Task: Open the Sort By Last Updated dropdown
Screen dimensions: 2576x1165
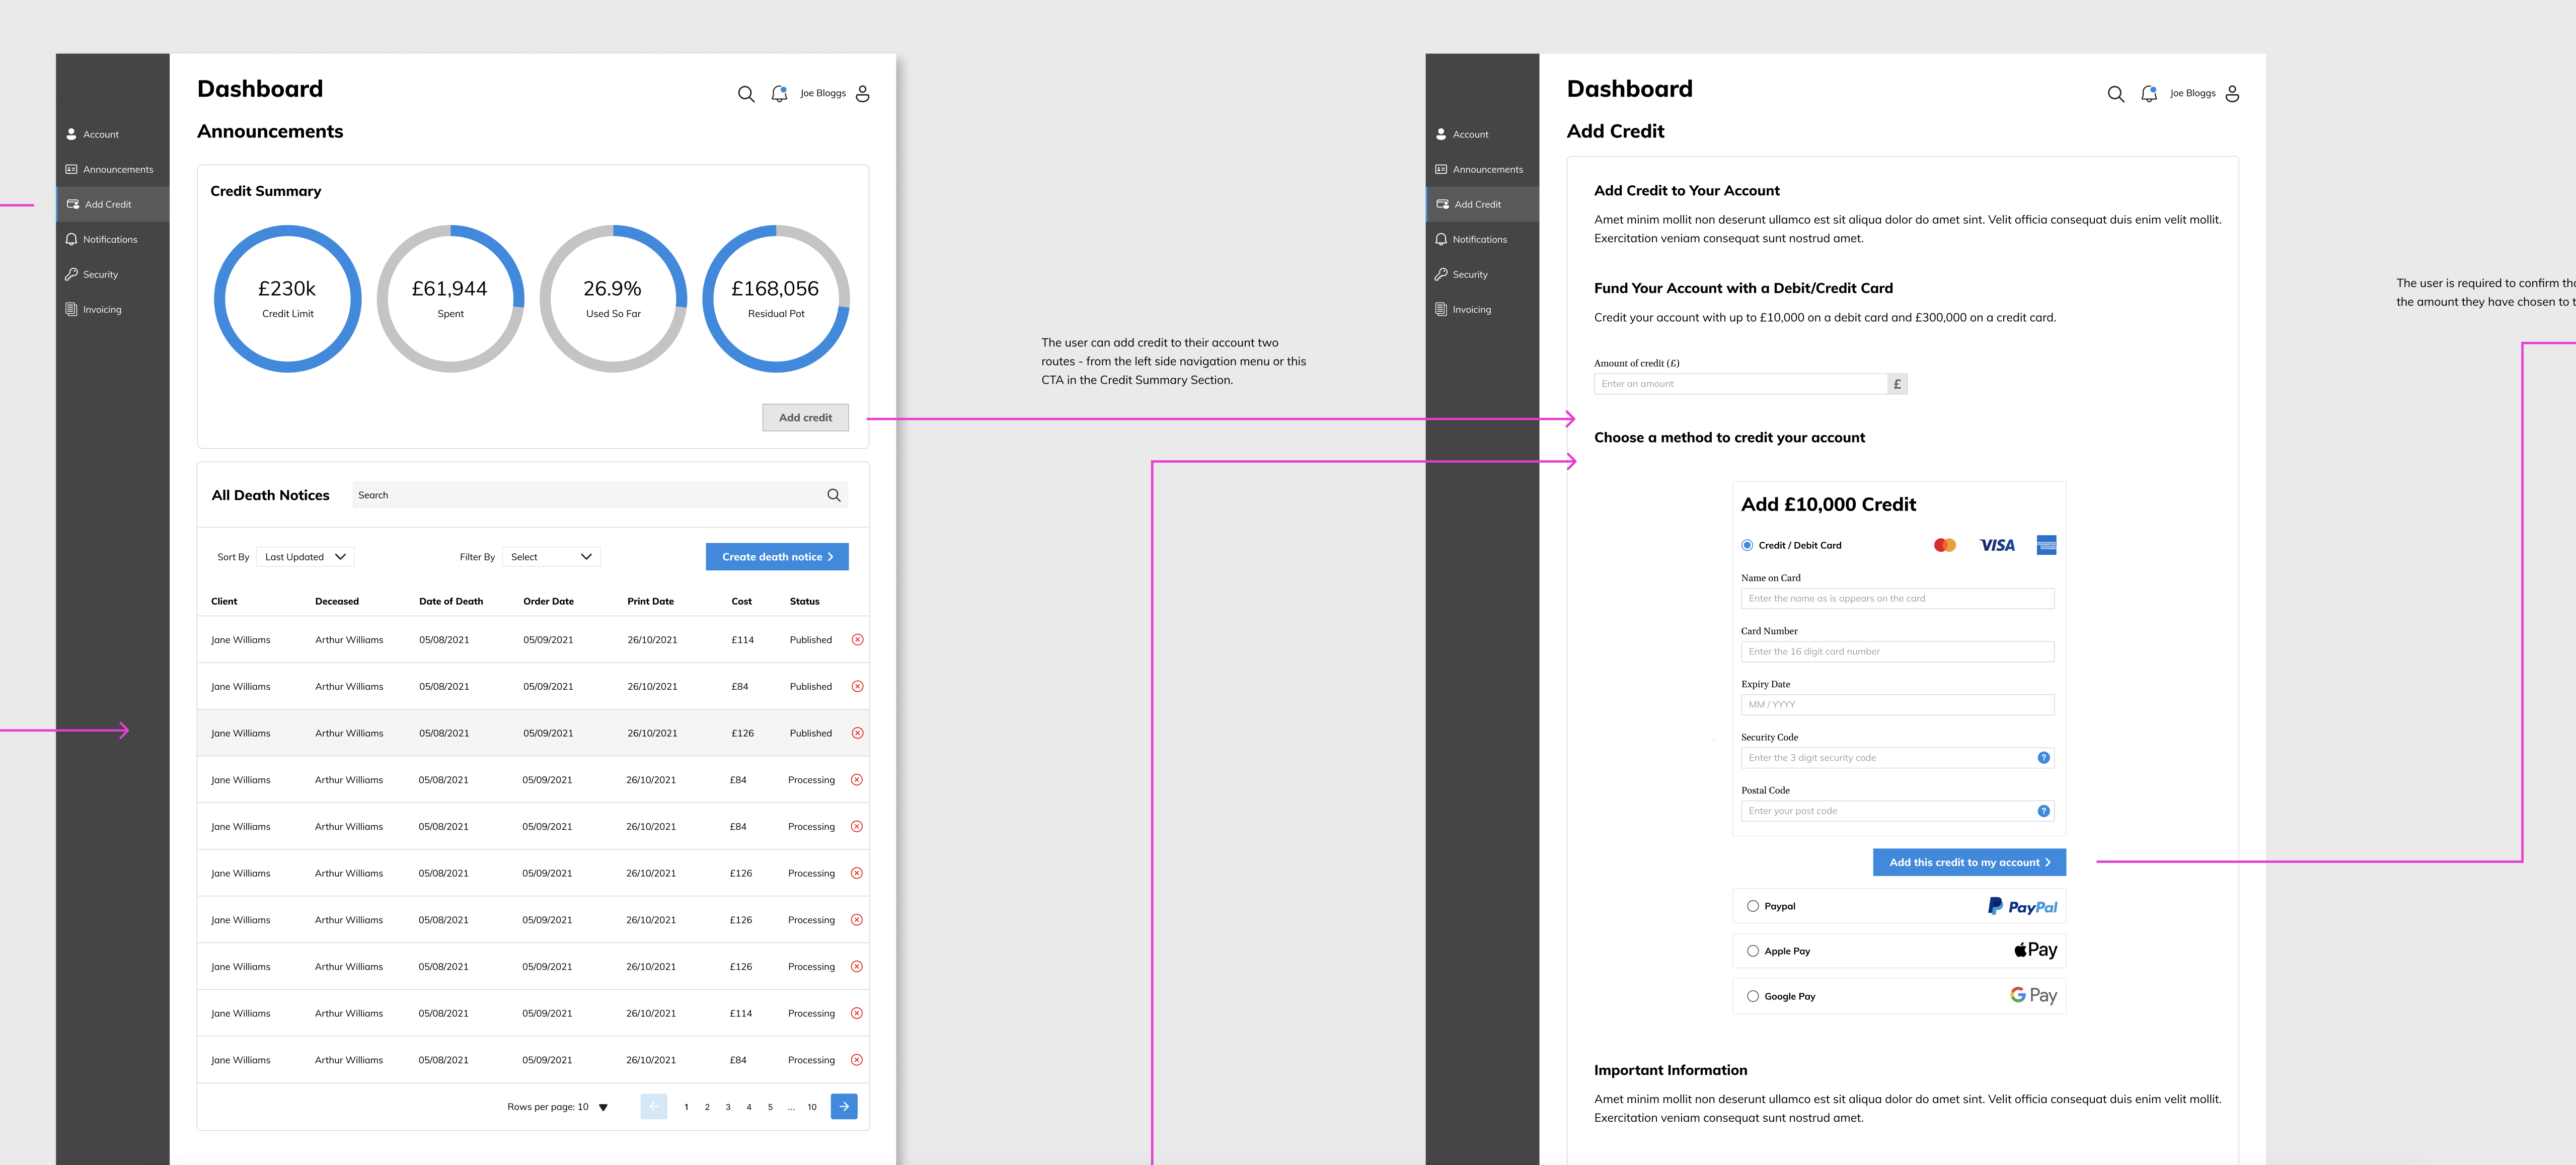Action: click(305, 557)
